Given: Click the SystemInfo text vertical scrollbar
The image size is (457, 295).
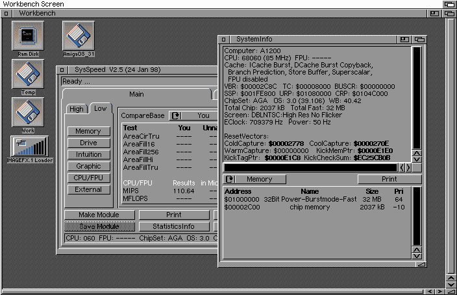Looking at the screenshot, I should [417, 98].
